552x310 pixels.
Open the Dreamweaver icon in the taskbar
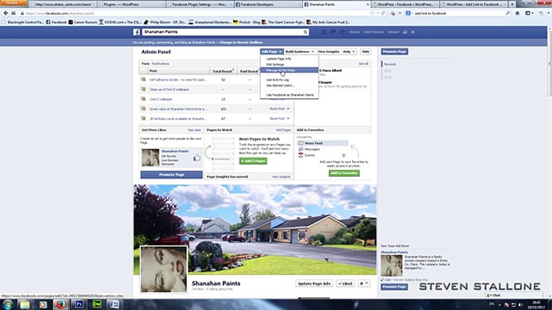(97, 305)
